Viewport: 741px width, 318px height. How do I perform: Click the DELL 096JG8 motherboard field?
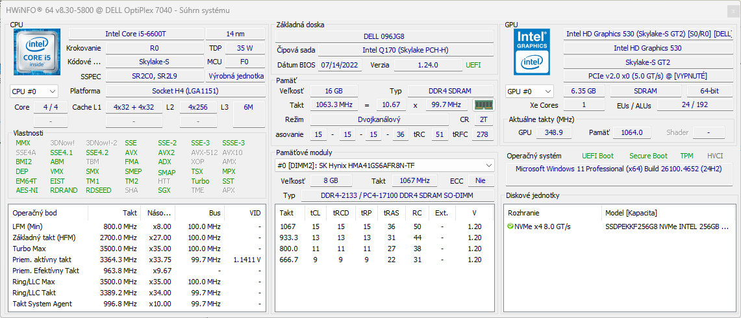click(384, 36)
